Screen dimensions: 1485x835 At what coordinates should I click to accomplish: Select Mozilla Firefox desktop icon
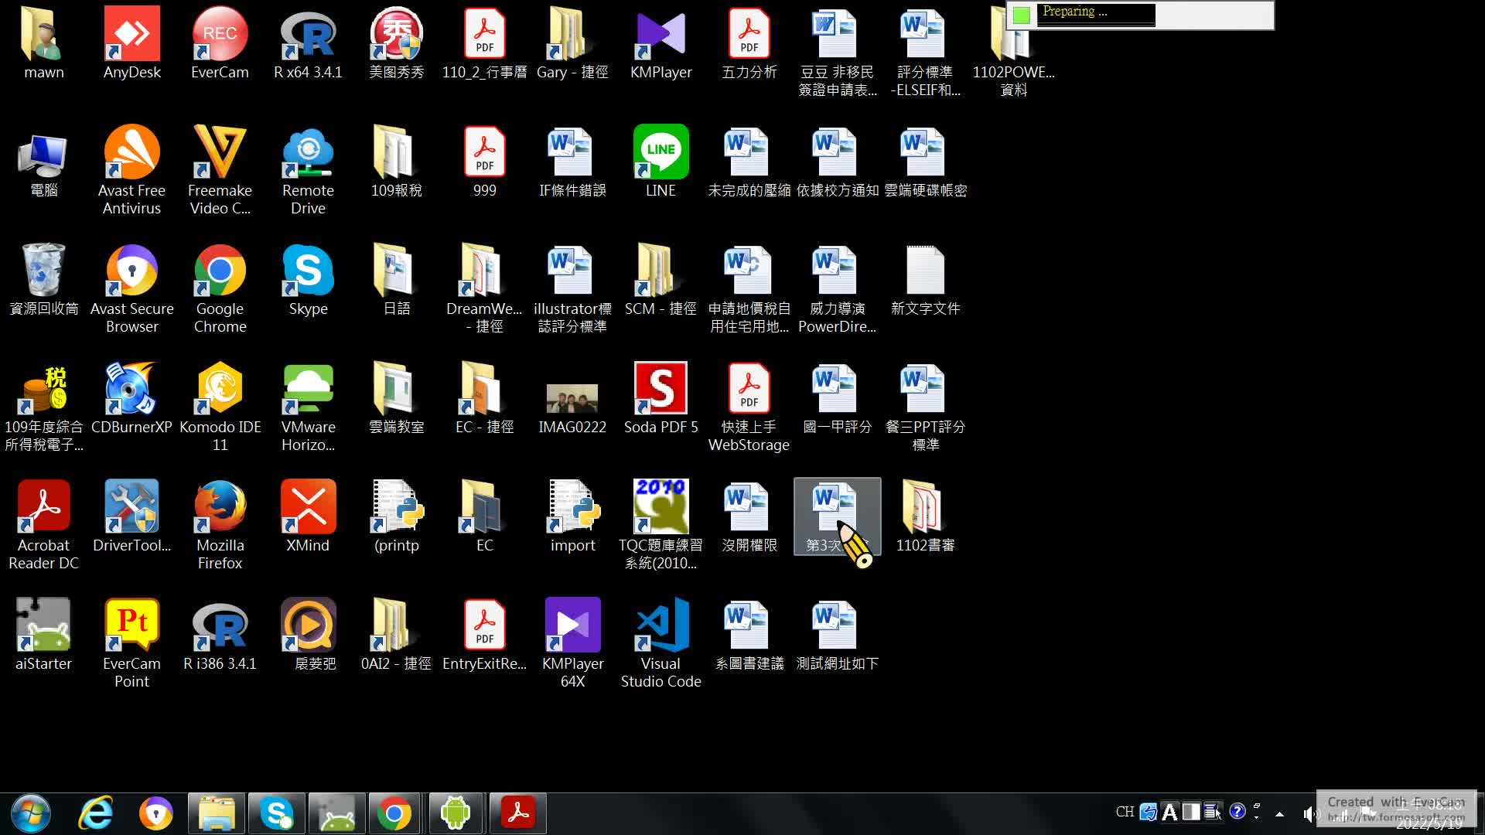click(220, 525)
